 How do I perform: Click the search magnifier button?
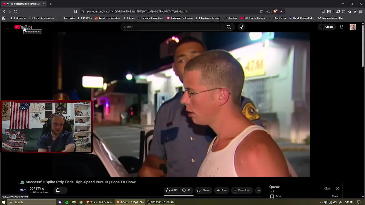pyautogui.click(x=229, y=27)
